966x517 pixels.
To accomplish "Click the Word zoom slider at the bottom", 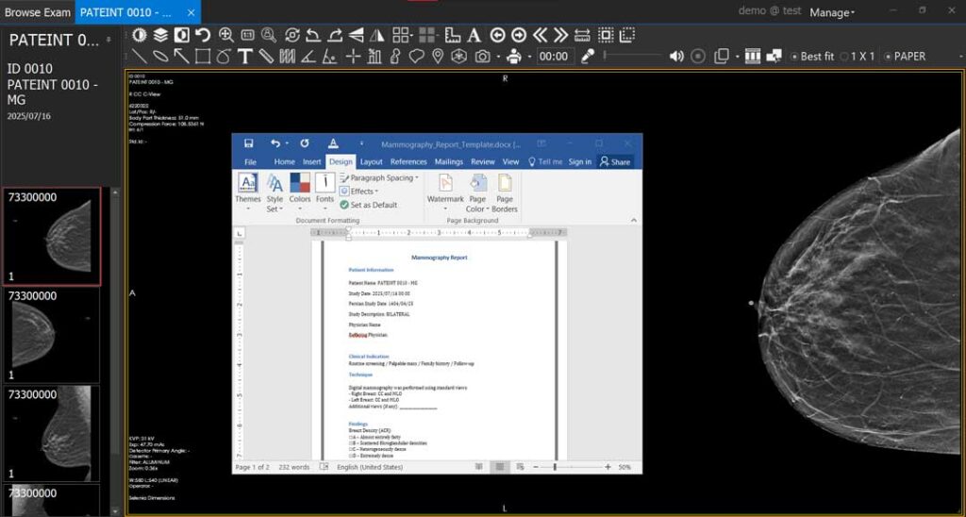I will (x=570, y=468).
